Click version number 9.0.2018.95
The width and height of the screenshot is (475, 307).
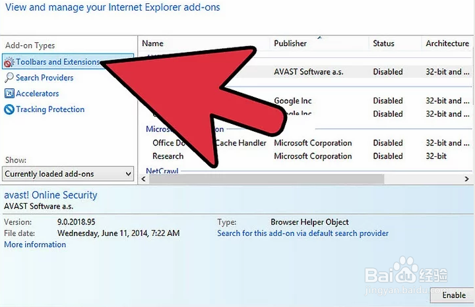77,222
